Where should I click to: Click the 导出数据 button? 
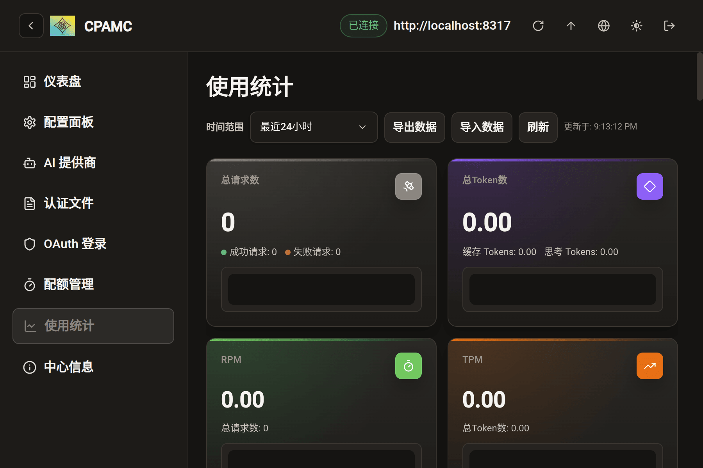pyautogui.click(x=415, y=127)
